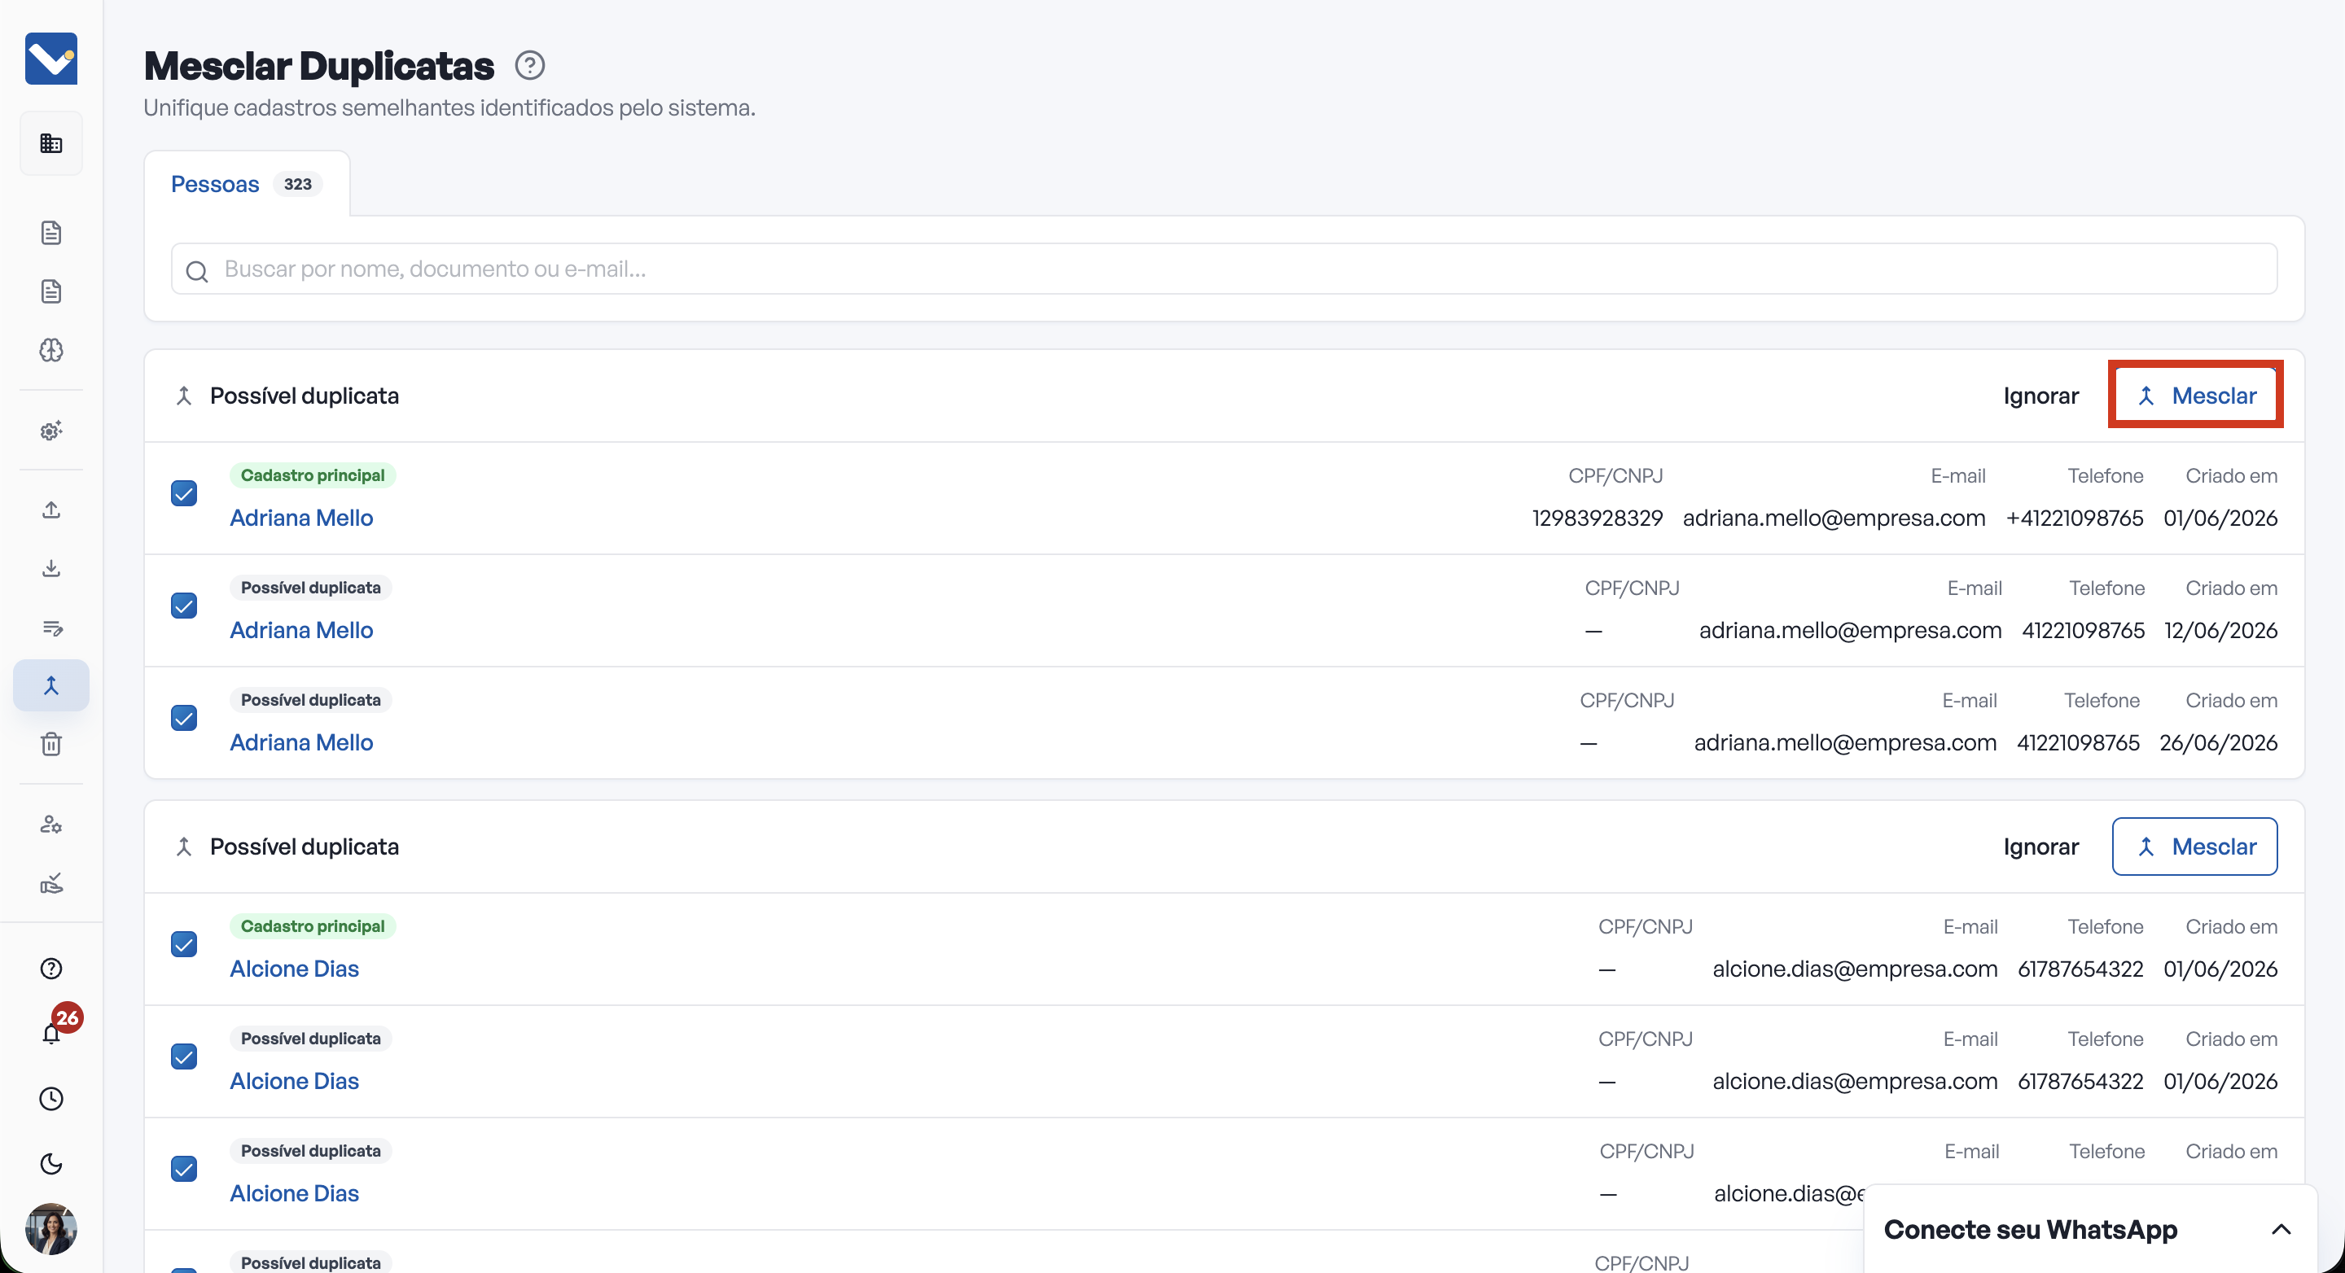
Task: Open the gear with sparkles sidebar icon
Action: pyautogui.click(x=51, y=431)
